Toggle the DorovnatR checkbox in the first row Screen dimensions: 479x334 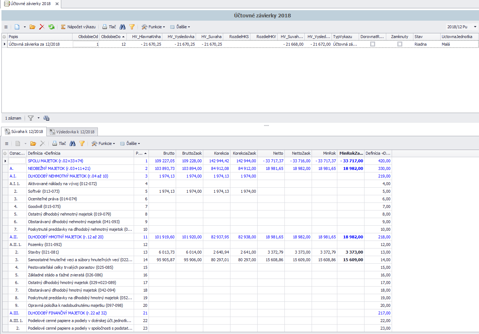point(372,44)
